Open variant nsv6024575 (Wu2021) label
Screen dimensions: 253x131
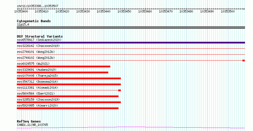[33, 64]
